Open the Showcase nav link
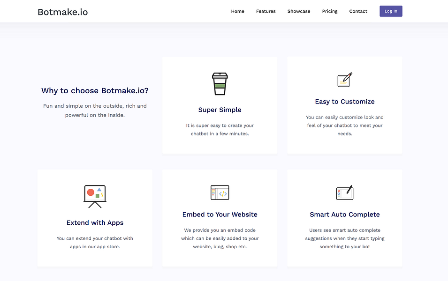The width and height of the screenshot is (448, 281). [298, 11]
